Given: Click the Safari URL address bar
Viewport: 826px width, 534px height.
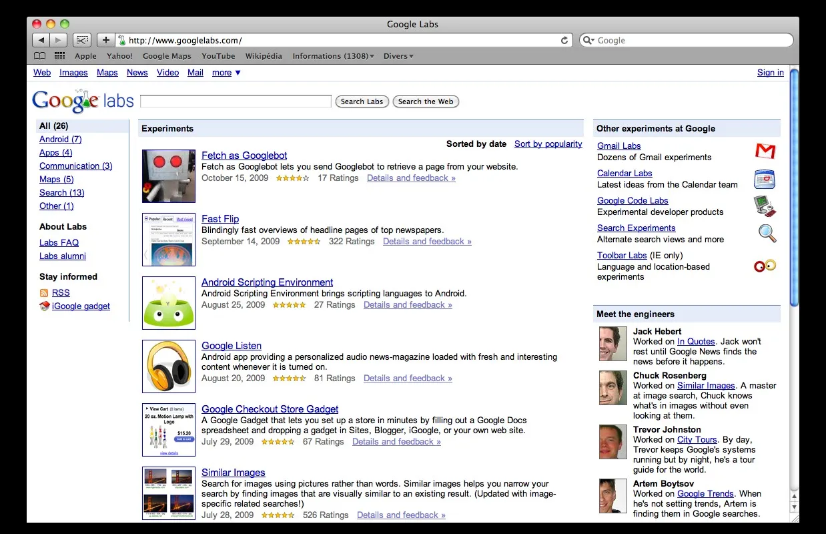Looking at the screenshot, I should pos(344,40).
